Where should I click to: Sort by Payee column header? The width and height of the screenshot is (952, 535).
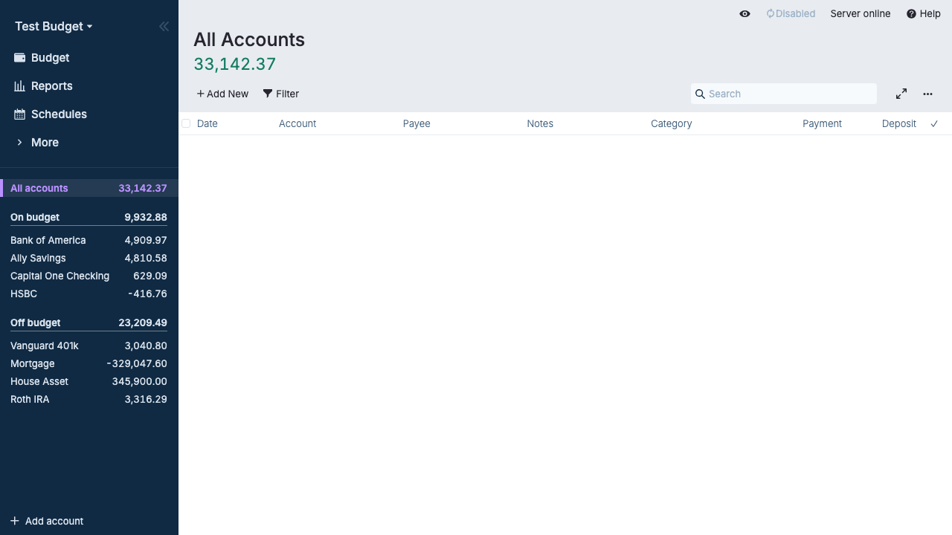(416, 123)
